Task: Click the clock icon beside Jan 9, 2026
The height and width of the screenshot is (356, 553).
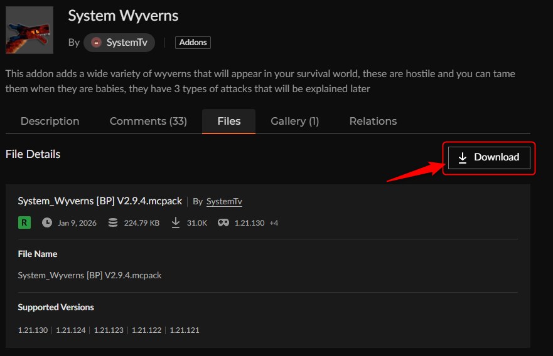Action: pos(47,223)
